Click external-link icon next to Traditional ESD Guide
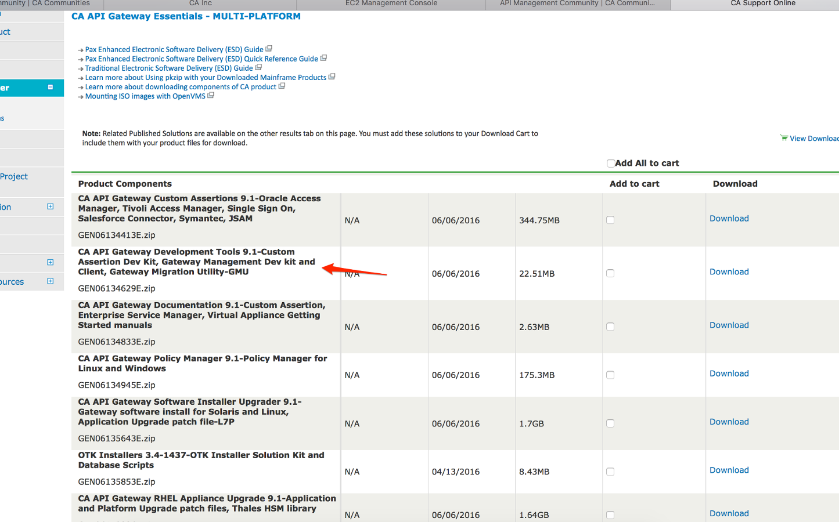The height and width of the screenshot is (522, 839). click(258, 67)
